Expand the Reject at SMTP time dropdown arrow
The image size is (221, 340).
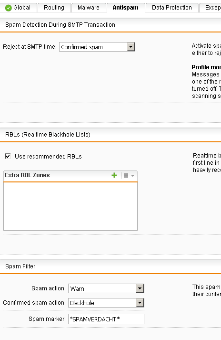131,47
